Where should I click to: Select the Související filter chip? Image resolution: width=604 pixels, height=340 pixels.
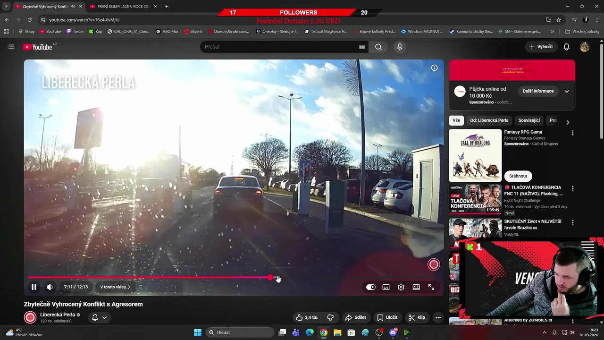[x=529, y=120]
